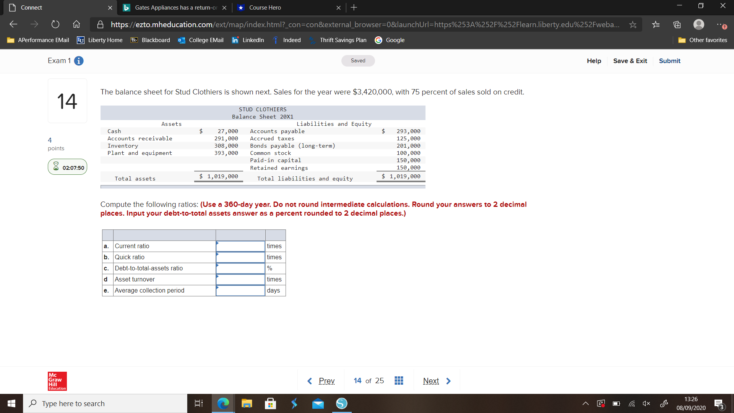Open Other favorites folder
The height and width of the screenshot is (413, 734).
[x=703, y=40]
